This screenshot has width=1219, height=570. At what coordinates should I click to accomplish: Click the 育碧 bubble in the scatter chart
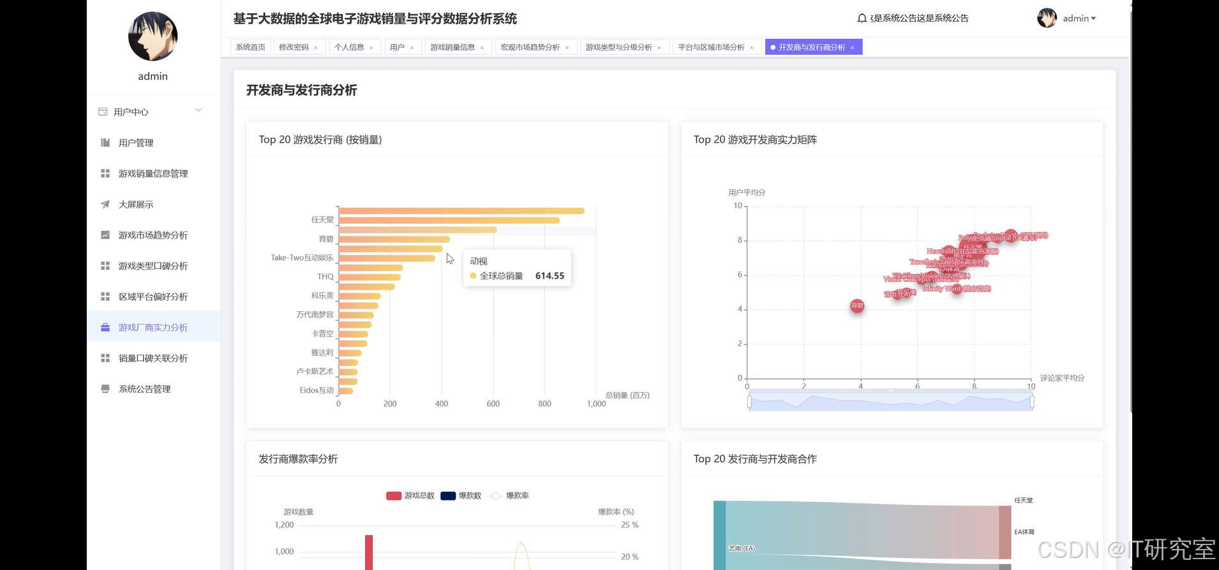click(857, 306)
